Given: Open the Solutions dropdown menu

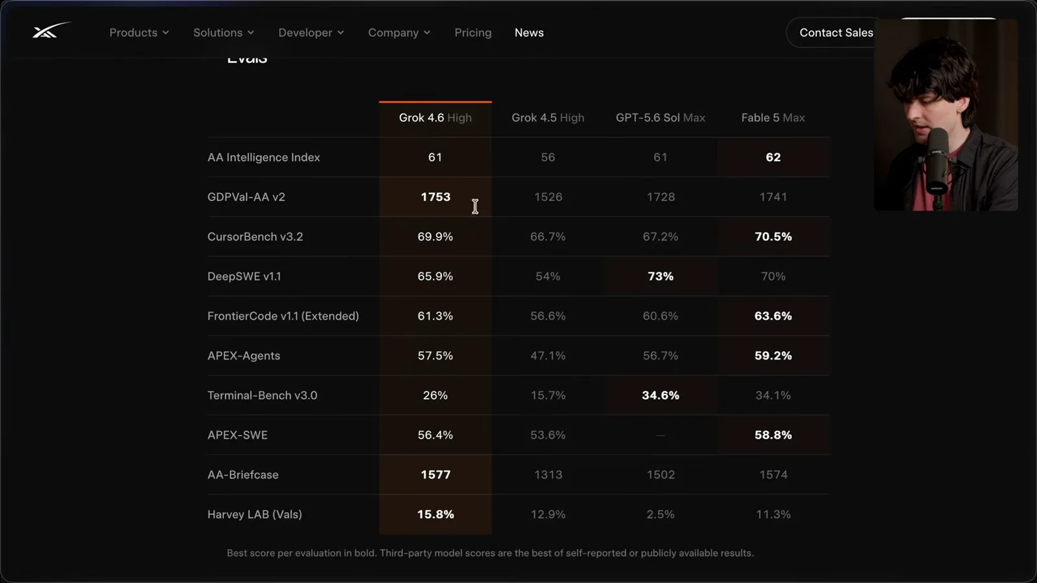Looking at the screenshot, I should coord(224,32).
